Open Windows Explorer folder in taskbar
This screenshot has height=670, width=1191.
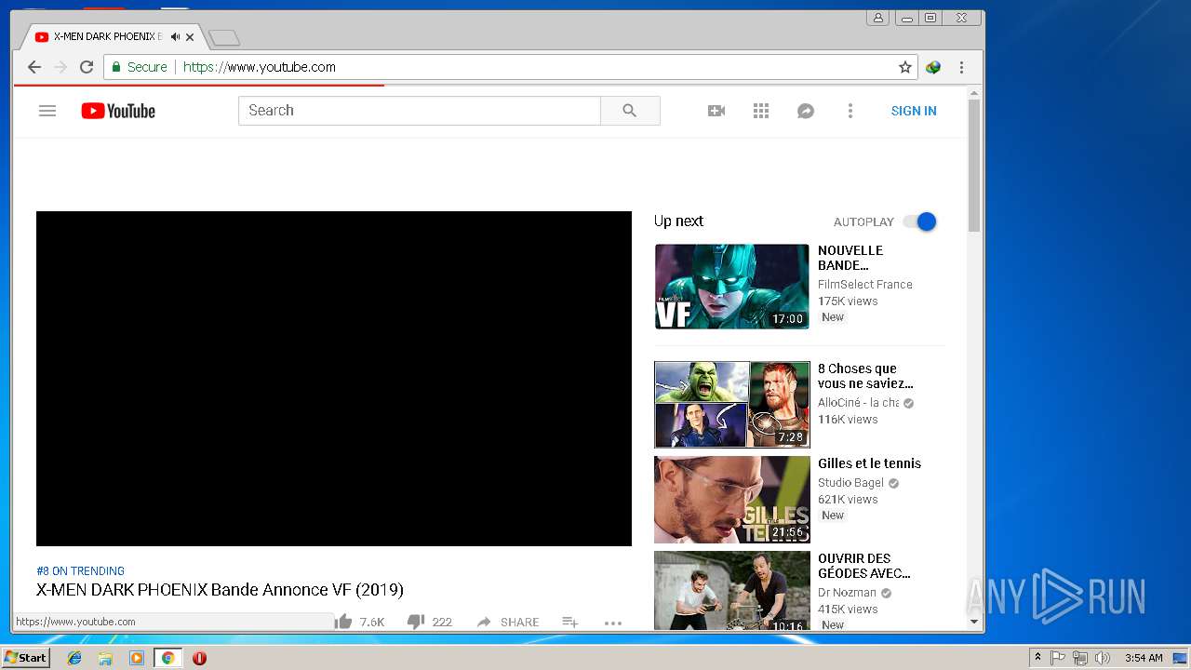pyautogui.click(x=105, y=658)
